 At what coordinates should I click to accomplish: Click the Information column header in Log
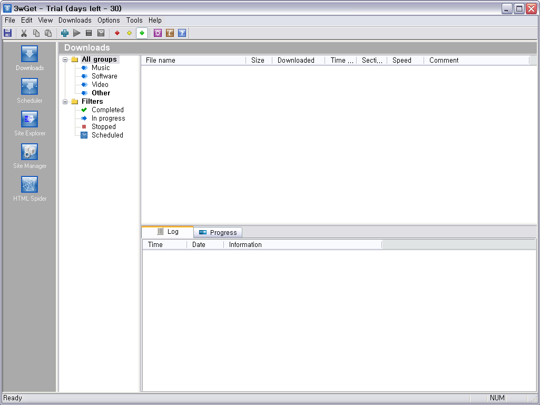pos(303,245)
